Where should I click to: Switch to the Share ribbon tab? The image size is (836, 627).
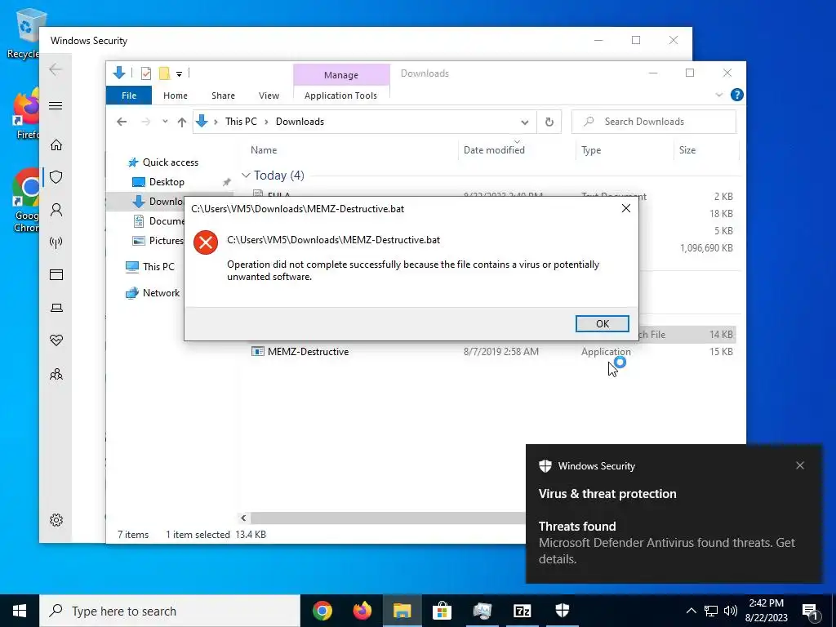(x=223, y=96)
